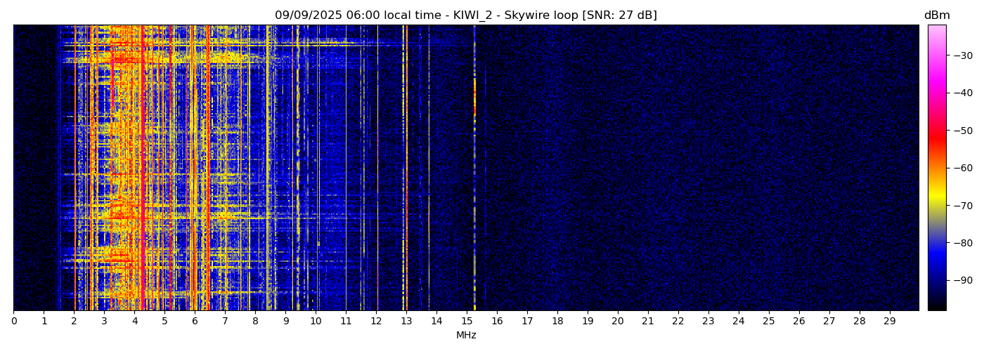
Task: Select the 0 MHz axis tick label
Action: 14,321
